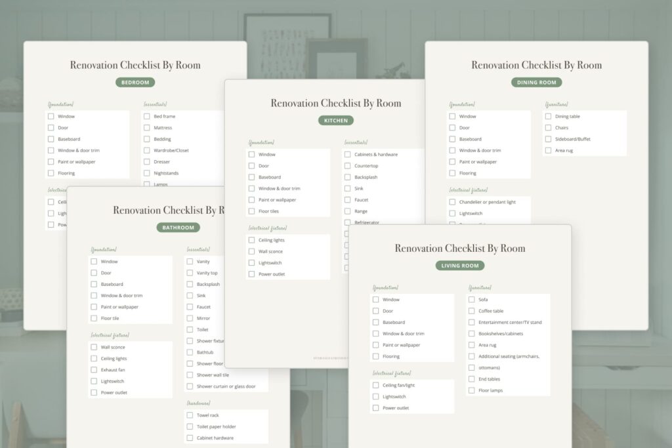Check the Countertop checkbox under Kitchen essentials
Screen dimensions: 672x448
tap(346, 165)
